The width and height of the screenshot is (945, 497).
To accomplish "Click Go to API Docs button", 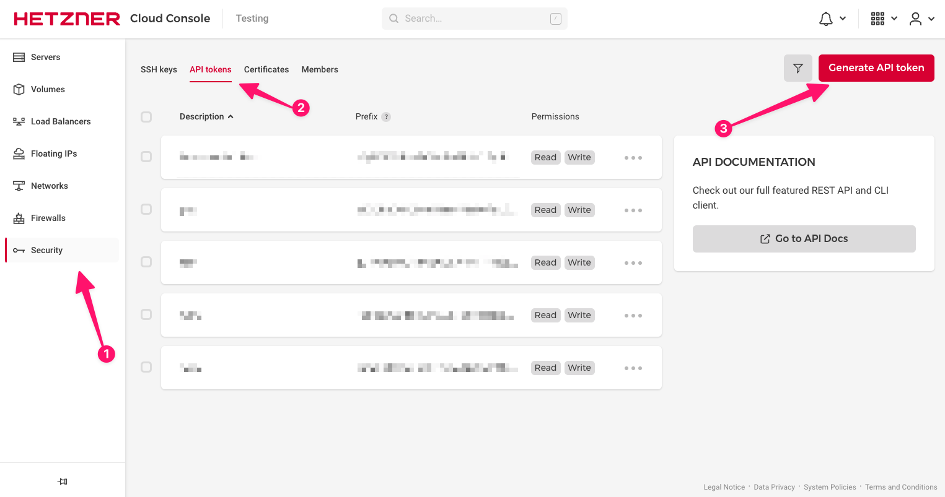I will point(804,239).
